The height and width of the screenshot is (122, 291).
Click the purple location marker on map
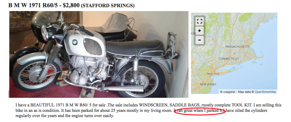(234, 53)
